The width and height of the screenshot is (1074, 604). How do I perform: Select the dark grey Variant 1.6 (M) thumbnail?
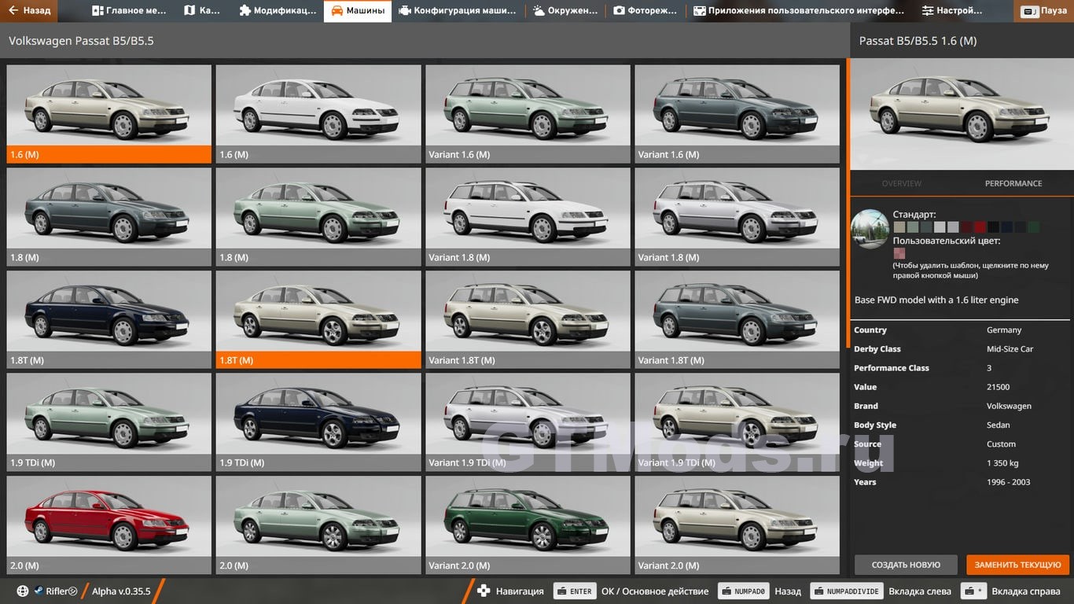737,114
